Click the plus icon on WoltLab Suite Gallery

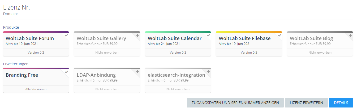[x=137, y=35]
